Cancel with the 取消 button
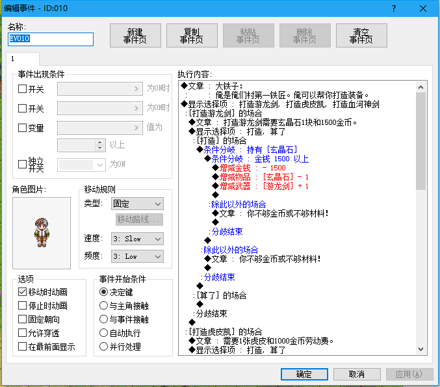 click(357, 374)
